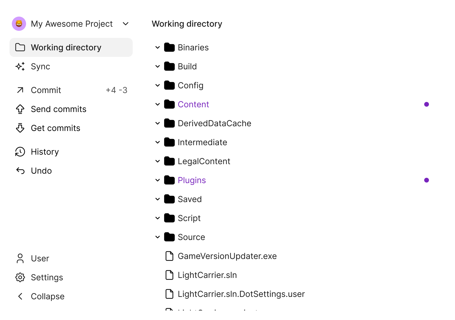Click the Get commits download icon

(x=20, y=128)
